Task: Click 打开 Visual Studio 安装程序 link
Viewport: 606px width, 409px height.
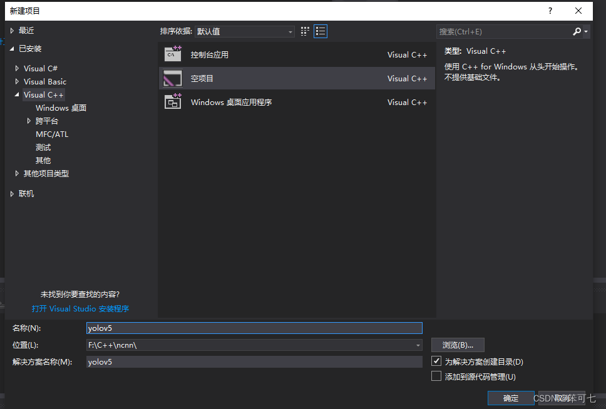Action: point(80,308)
